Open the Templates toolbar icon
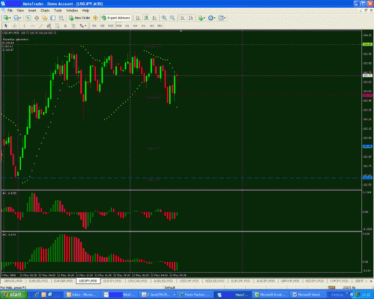The image size is (374, 299). point(221,18)
